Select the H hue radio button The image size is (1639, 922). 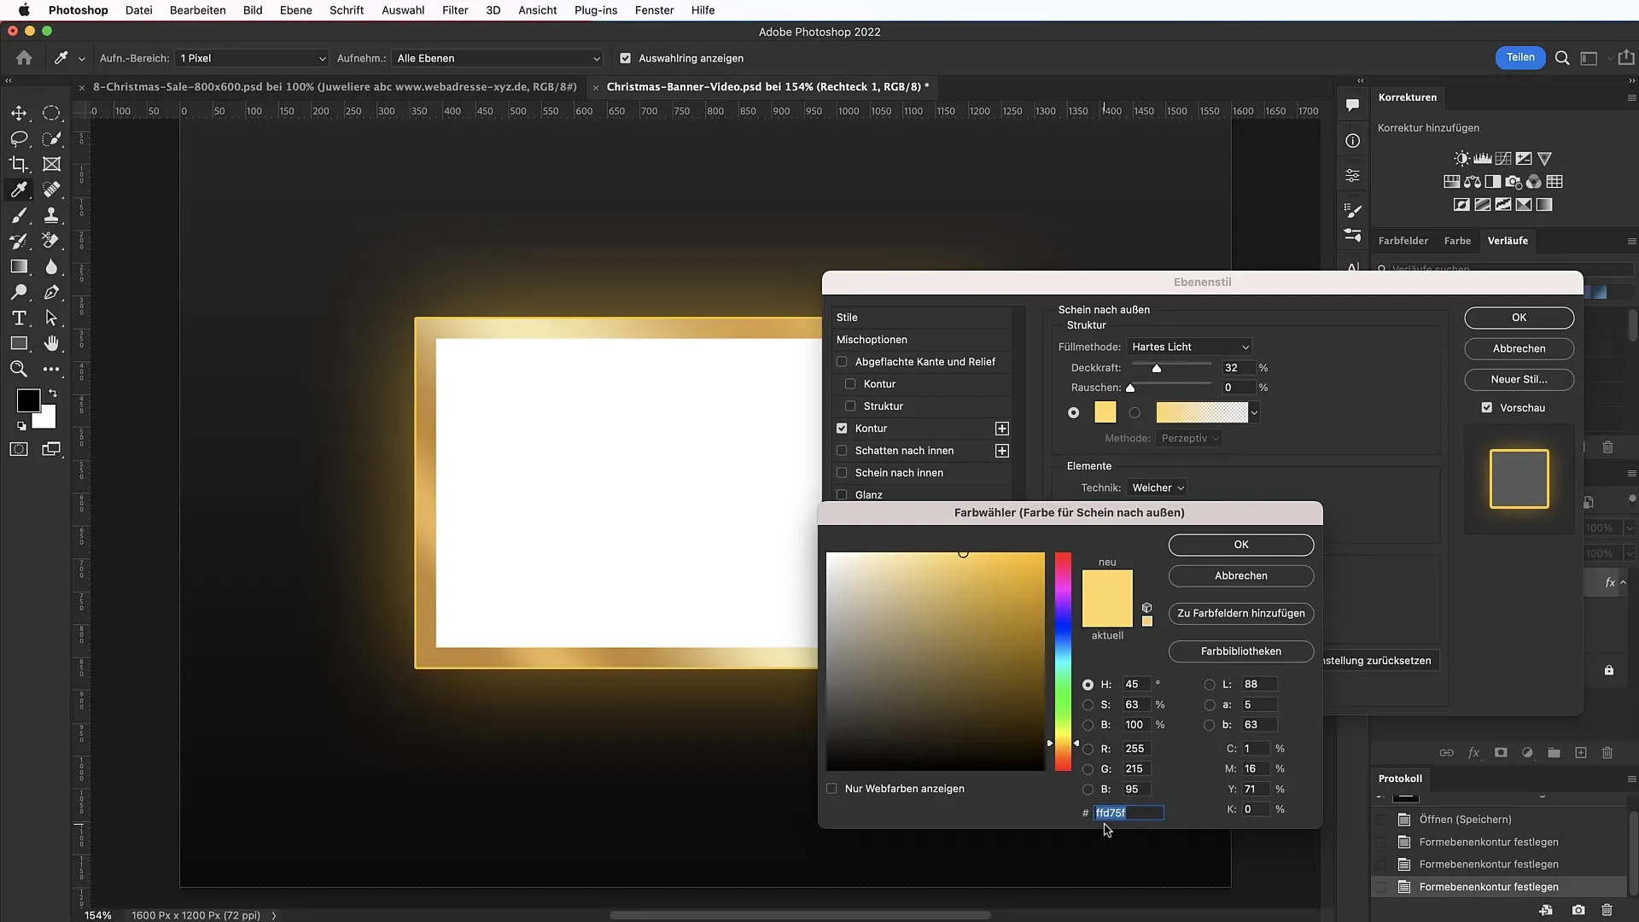[x=1088, y=685]
